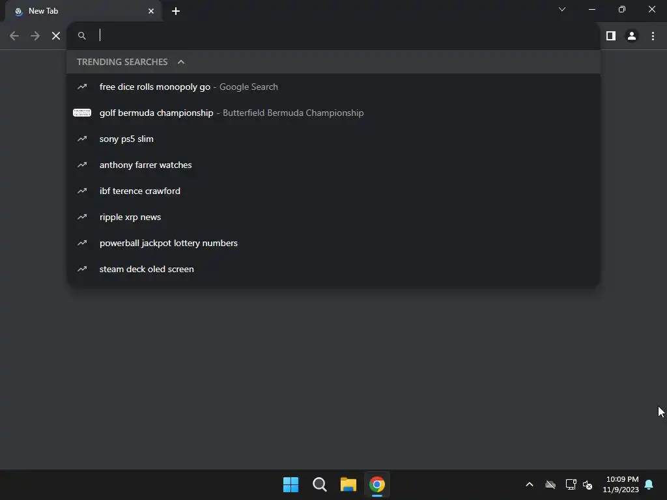This screenshot has height=500, width=667.
Task: Select the New Tab tab
Action: pos(83,11)
